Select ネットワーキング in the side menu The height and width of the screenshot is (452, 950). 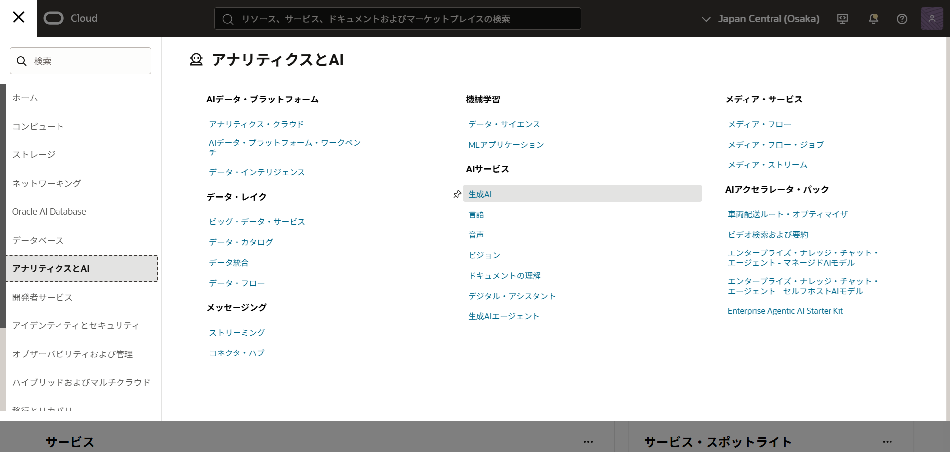(x=47, y=183)
